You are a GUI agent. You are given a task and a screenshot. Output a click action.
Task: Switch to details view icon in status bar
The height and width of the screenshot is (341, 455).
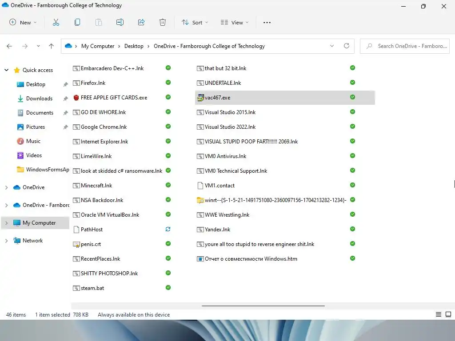[x=439, y=314]
